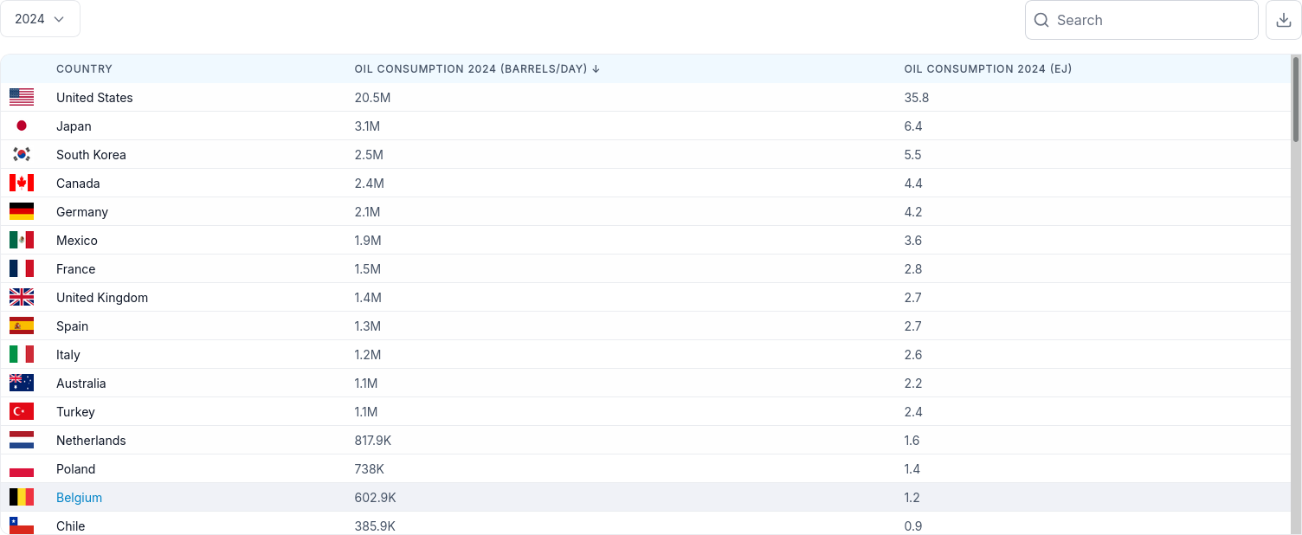Image resolution: width=1302 pixels, height=535 pixels.
Task: Select the 817.9K value for Netherlands
Action: point(373,441)
